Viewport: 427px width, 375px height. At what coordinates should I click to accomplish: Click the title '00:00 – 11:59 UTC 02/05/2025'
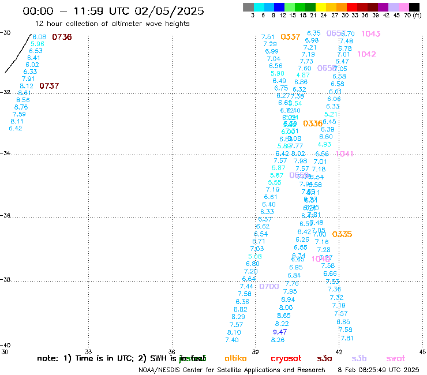113,11
